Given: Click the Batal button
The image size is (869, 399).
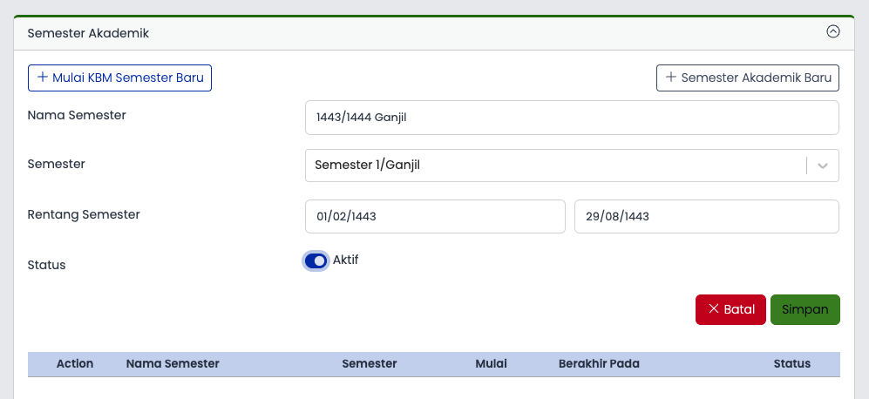Looking at the screenshot, I should (731, 309).
